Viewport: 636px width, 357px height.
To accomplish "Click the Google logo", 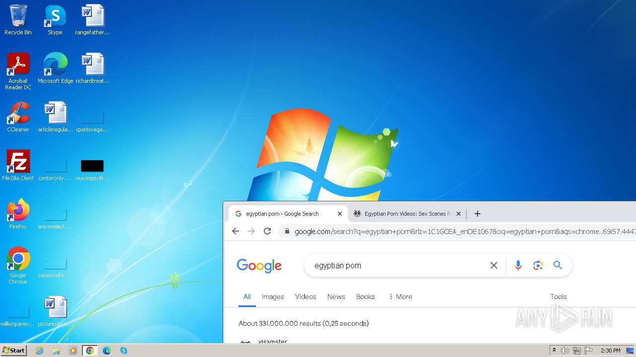I will click(x=259, y=266).
